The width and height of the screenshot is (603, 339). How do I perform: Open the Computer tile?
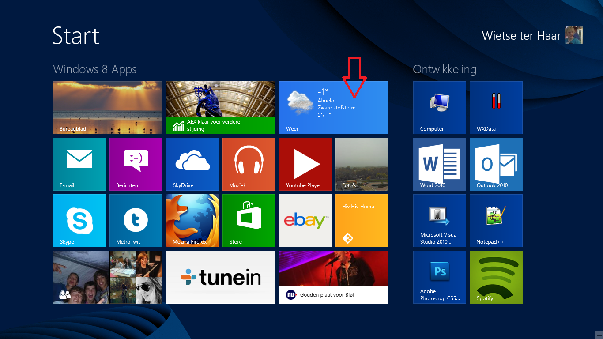point(440,108)
